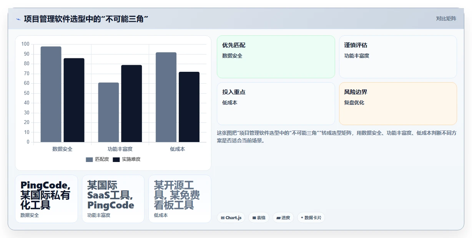Click the 数据安全 x-axis label
The width and height of the screenshot is (472, 238).
pyautogui.click(x=62, y=149)
